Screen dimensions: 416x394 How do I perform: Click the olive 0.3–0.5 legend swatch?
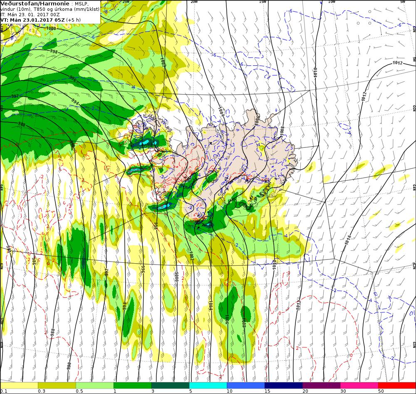coord(57,385)
